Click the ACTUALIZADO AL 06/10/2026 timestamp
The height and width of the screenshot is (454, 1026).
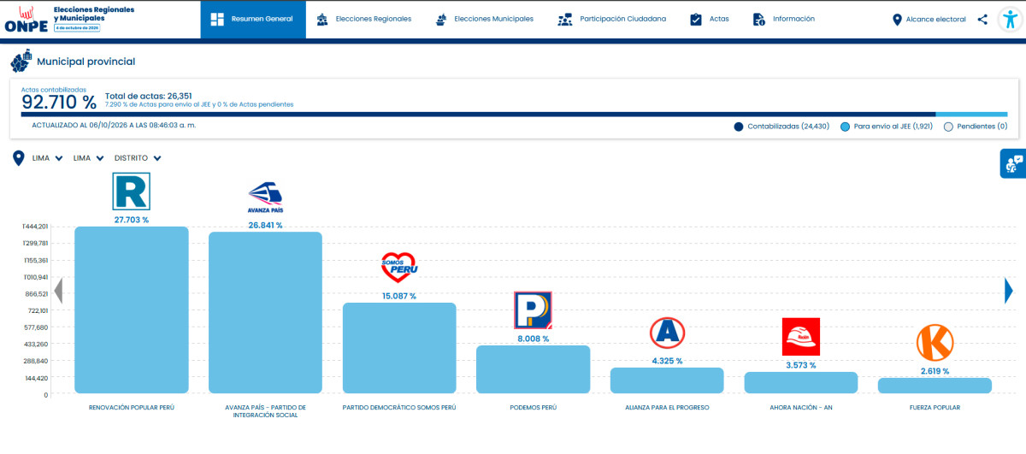114,126
